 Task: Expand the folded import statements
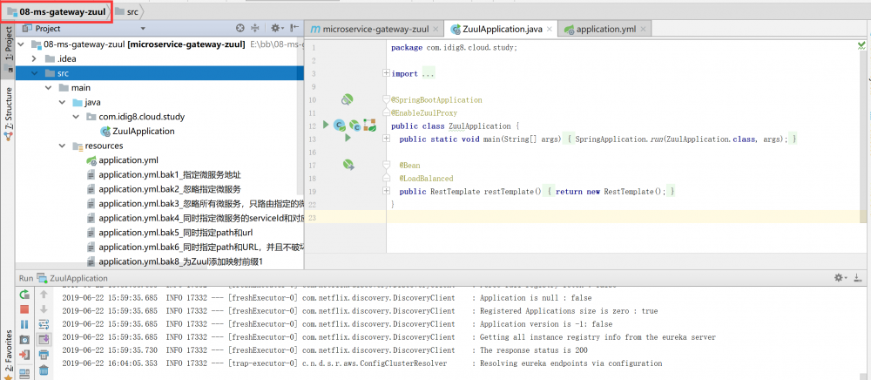pyautogui.click(x=387, y=73)
